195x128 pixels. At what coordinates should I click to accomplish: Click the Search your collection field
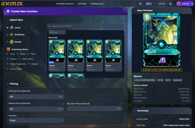tap(86, 26)
